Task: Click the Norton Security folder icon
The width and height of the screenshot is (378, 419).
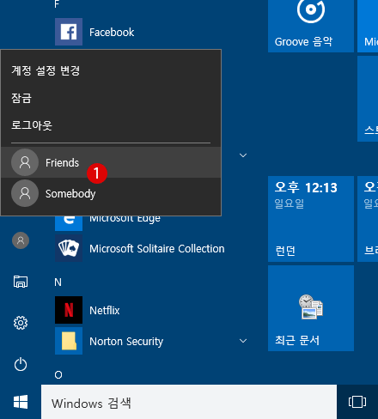Action: tap(69, 341)
